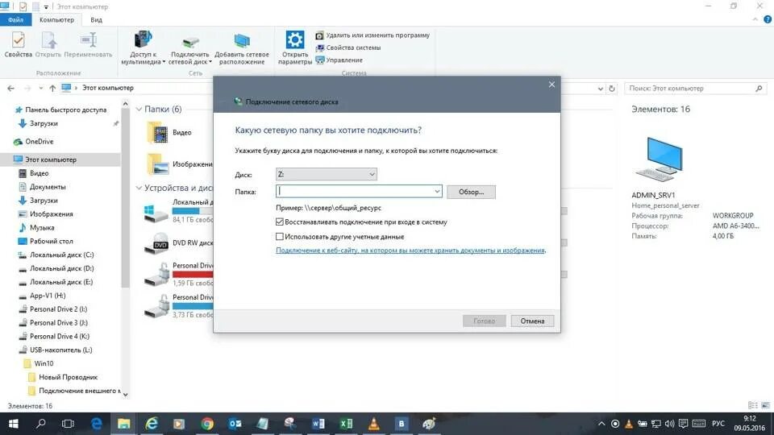The height and width of the screenshot is (435, 774).
Task: Click the sidebar scroll down arrow
Action: coord(126,395)
